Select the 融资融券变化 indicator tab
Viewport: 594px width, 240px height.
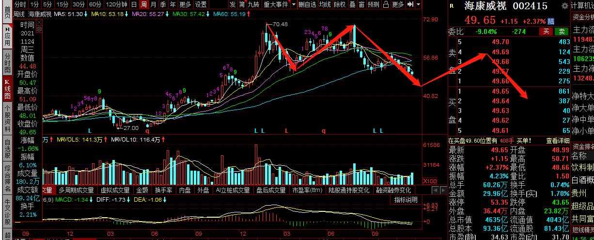[x=393, y=190]
